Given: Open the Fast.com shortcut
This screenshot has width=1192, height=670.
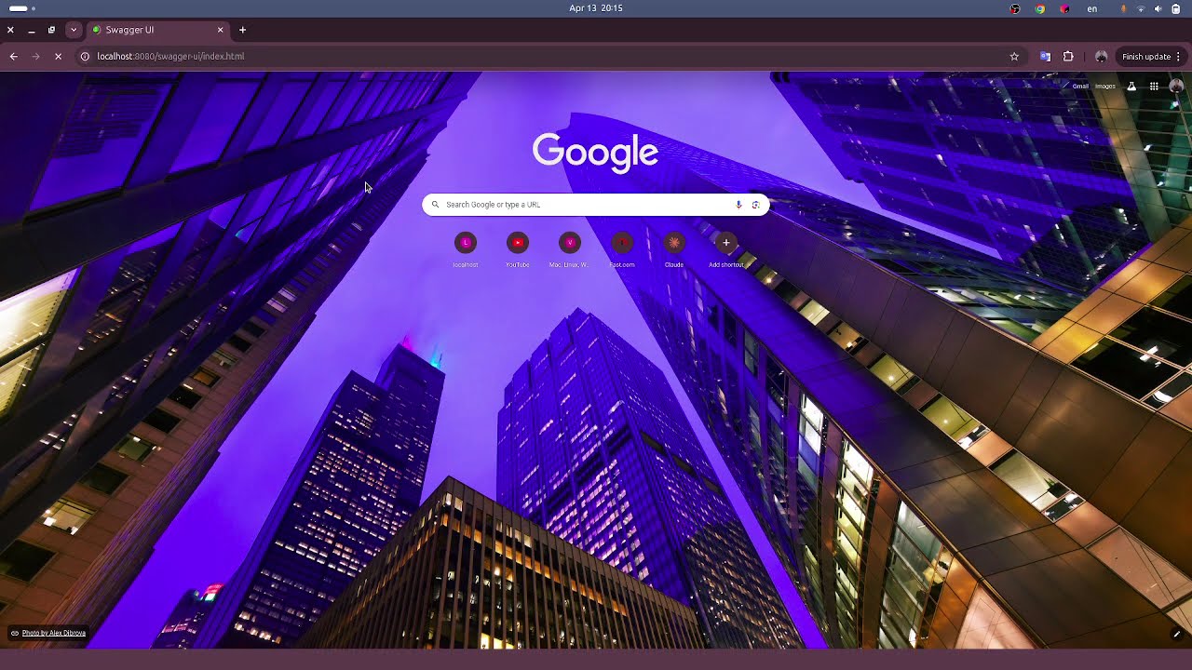Looking at the screenshot, I should click(622, 244).
